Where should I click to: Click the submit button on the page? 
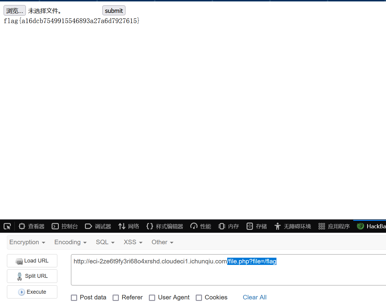click(x=114, y=10)
